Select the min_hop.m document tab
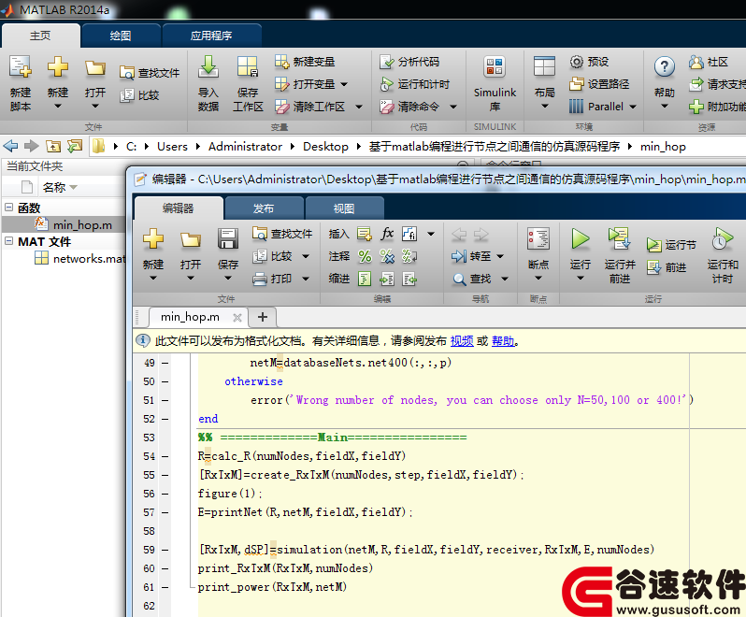The width and height of the screenshot is (746, 617). 190,317
